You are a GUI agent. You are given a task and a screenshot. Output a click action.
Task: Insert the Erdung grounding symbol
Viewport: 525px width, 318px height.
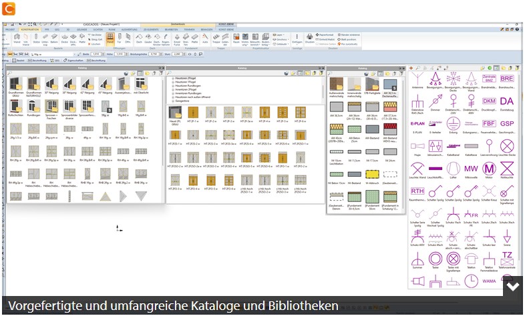tap(453, 125)
